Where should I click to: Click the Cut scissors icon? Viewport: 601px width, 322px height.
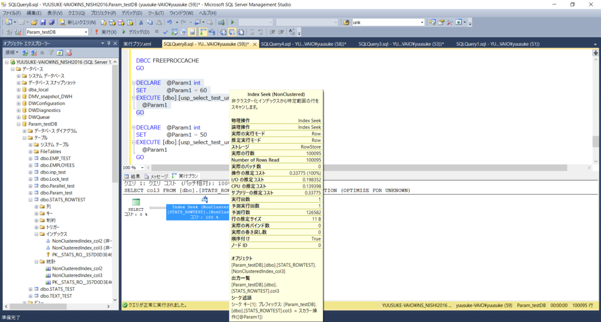click(141, 22)
